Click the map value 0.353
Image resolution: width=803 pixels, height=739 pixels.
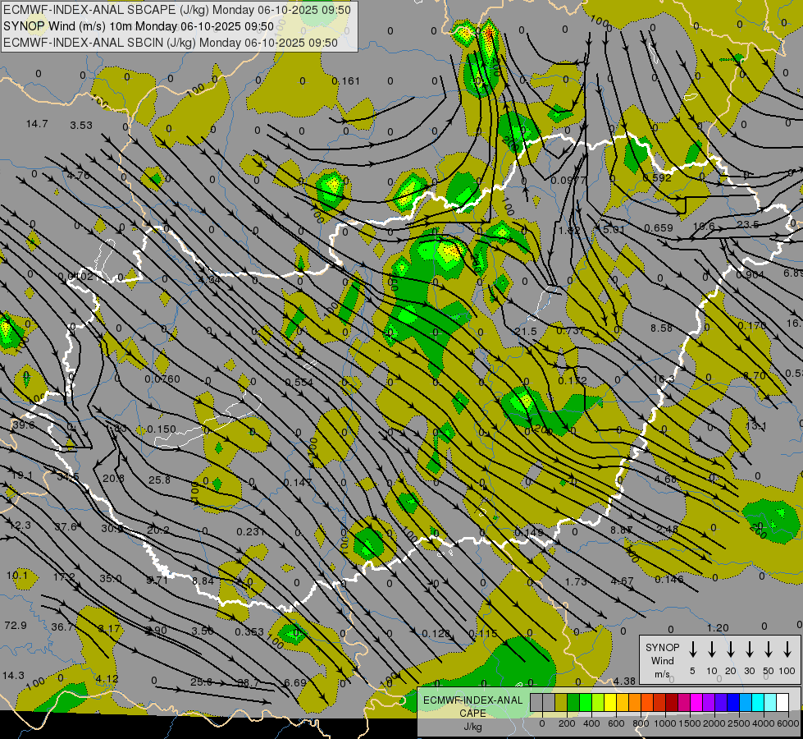[x=249, y=632]
